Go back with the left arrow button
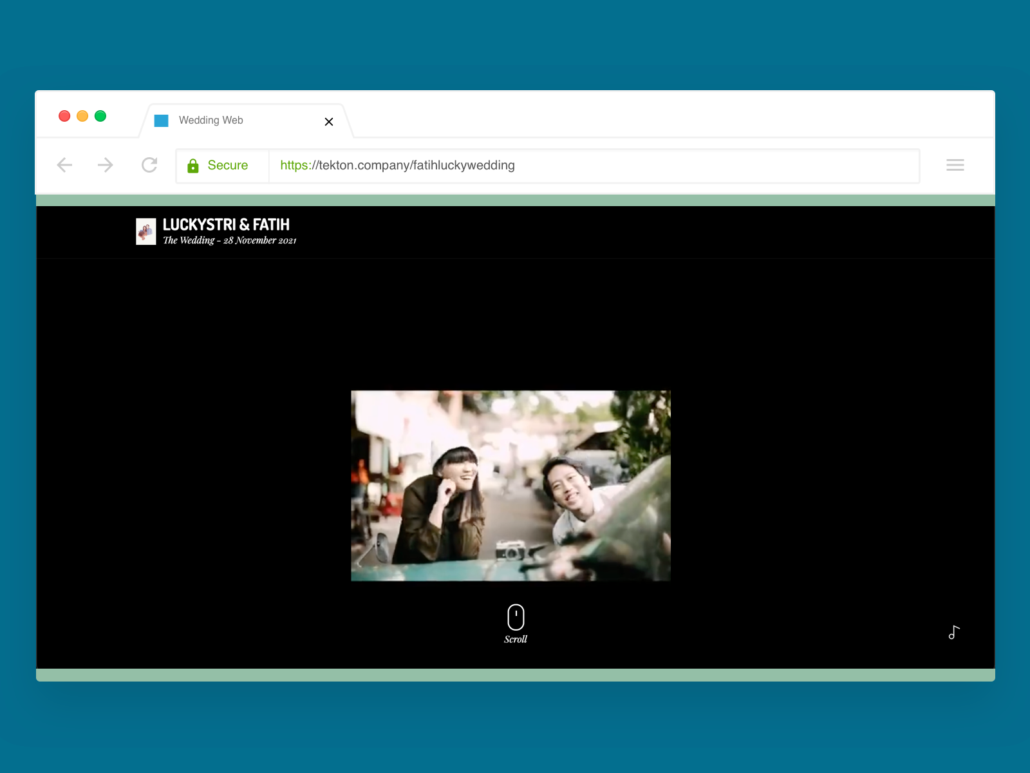This screenshot has width=1030, height=773. coord(64,165)
